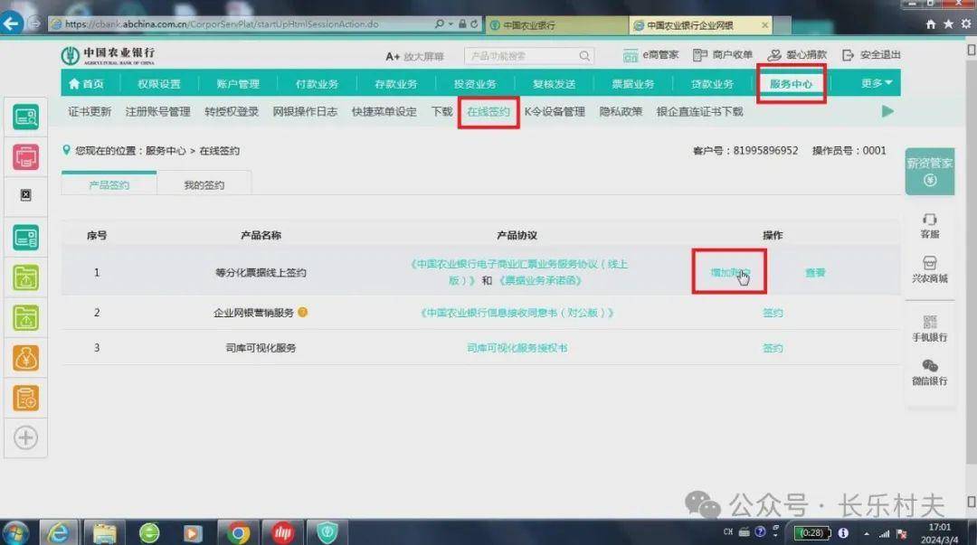Expand more submenu items via the green arrow
This screenshot has width=977, height=545.
pyautogui.click(x=887, y=112)
